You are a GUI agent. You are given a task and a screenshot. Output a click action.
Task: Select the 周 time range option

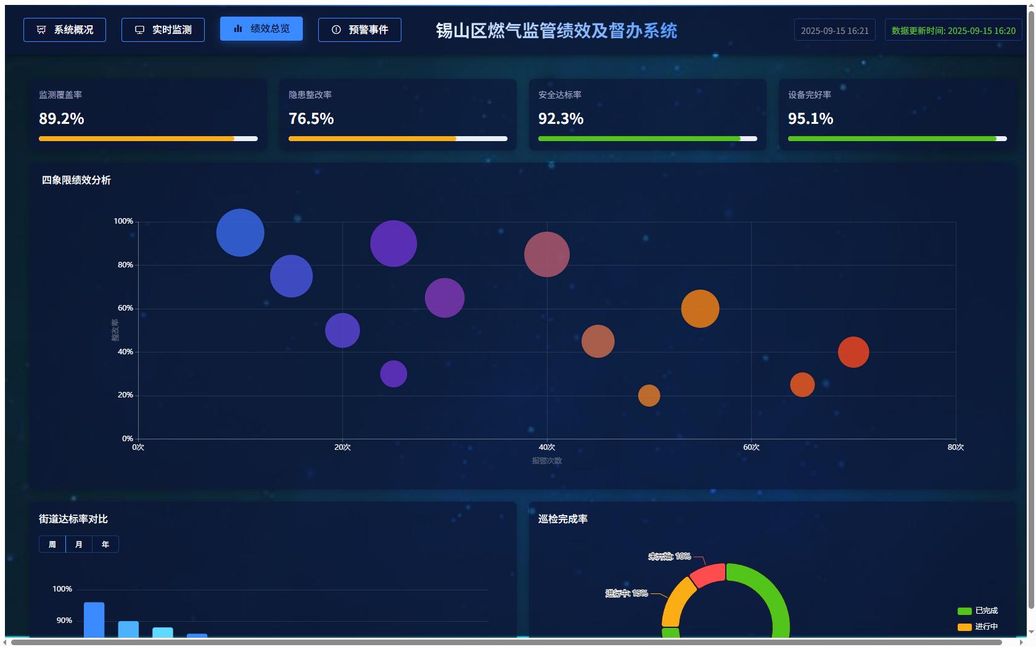52,544
